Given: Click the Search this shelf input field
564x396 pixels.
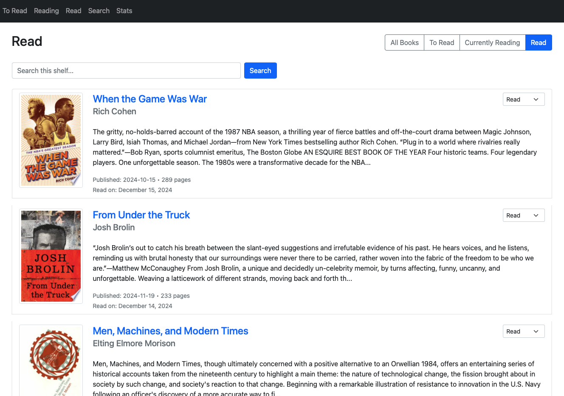Looking at the screenshot, I should (126, 71).
